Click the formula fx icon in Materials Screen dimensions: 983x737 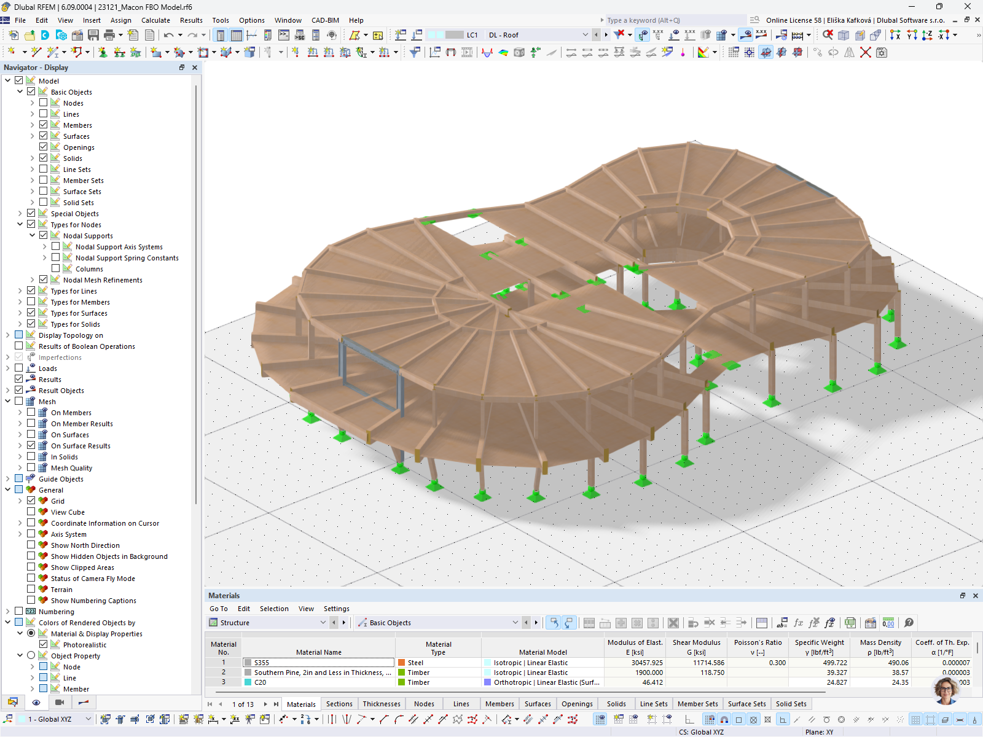pos(798,623)
